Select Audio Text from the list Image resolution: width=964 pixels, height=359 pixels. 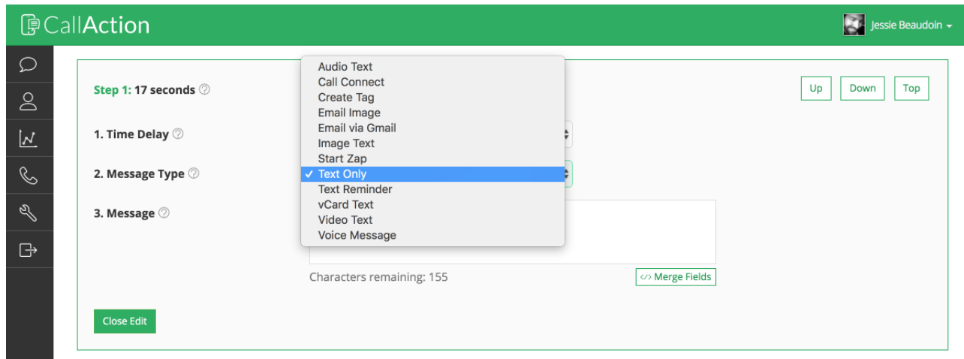pyautogui.click(x=432, y=67)
